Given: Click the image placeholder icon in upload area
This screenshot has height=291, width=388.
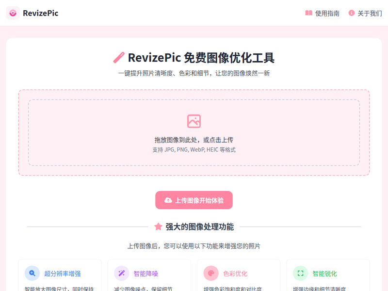Looking at the screenshot, I should tap(194, 121).
